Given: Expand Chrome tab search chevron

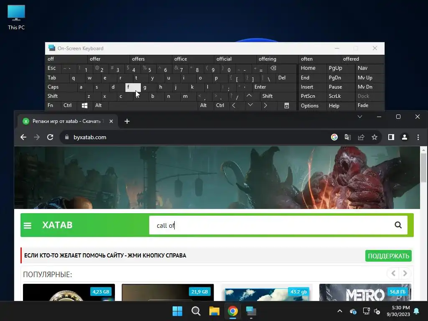Looking at the screenshot, I should click(360, 117).
